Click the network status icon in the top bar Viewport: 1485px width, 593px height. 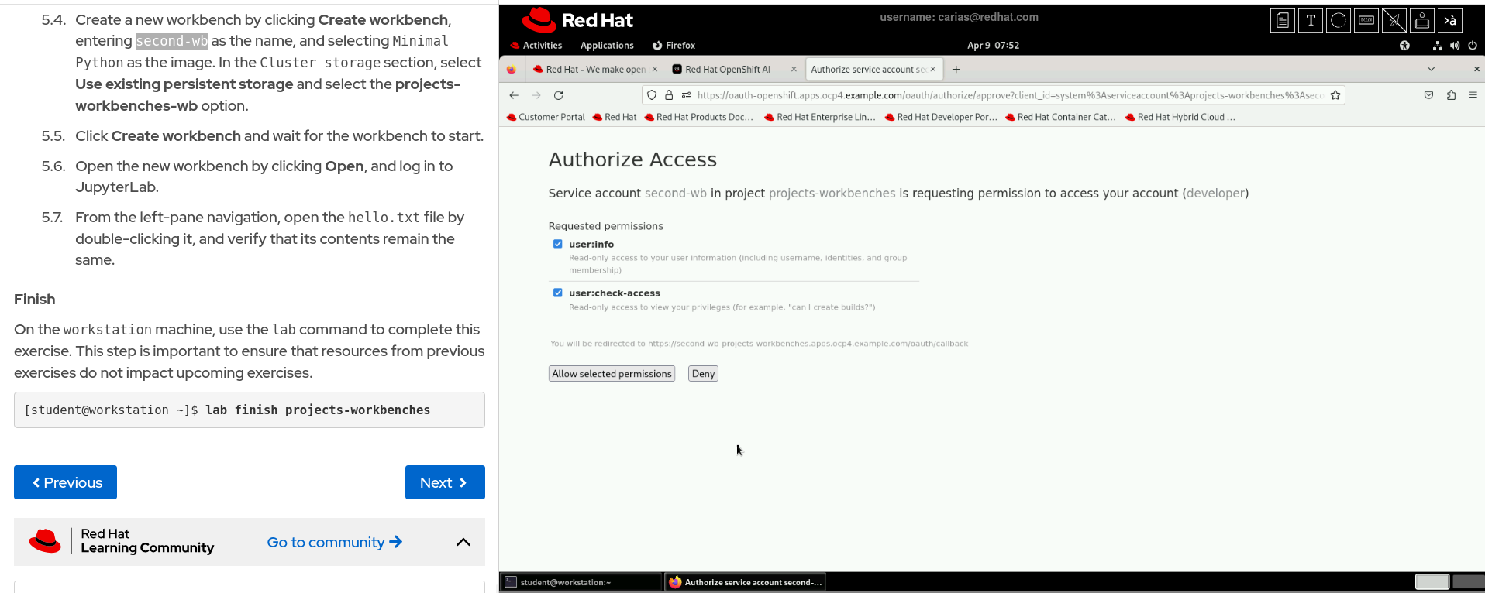(1438, 46)
